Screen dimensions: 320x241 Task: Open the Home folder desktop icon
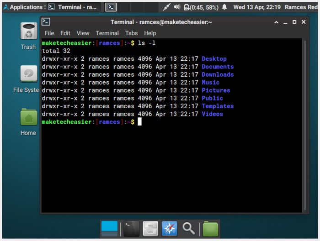coord(28,117)
